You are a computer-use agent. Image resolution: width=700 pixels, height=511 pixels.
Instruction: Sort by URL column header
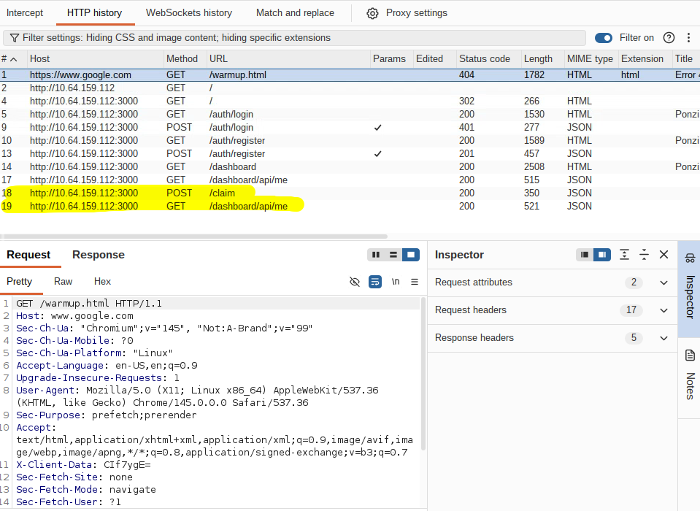(x=288, y=59)
